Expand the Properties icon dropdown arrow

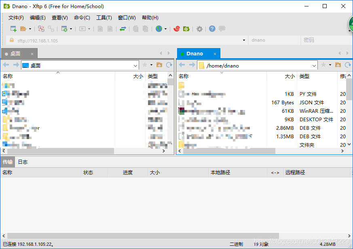pos(71,29)
